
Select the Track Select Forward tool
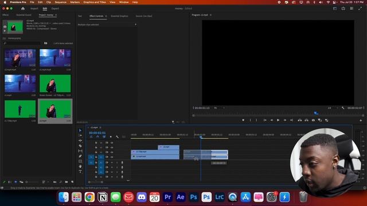[x=80, y=136]
